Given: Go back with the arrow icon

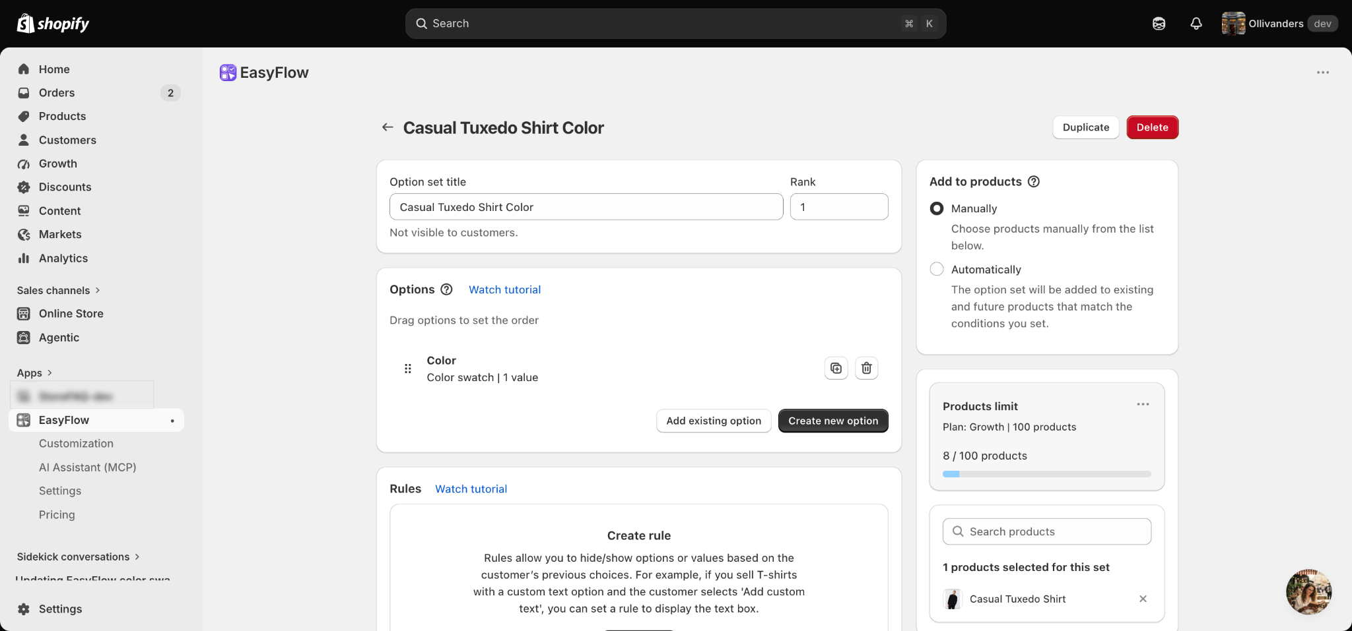Looking at the screenshot, I should pos(388,127).
